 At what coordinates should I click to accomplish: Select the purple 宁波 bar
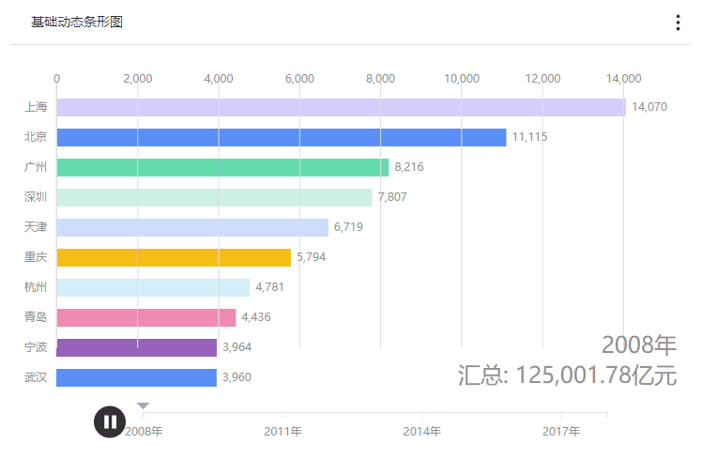tap(137, 347)
